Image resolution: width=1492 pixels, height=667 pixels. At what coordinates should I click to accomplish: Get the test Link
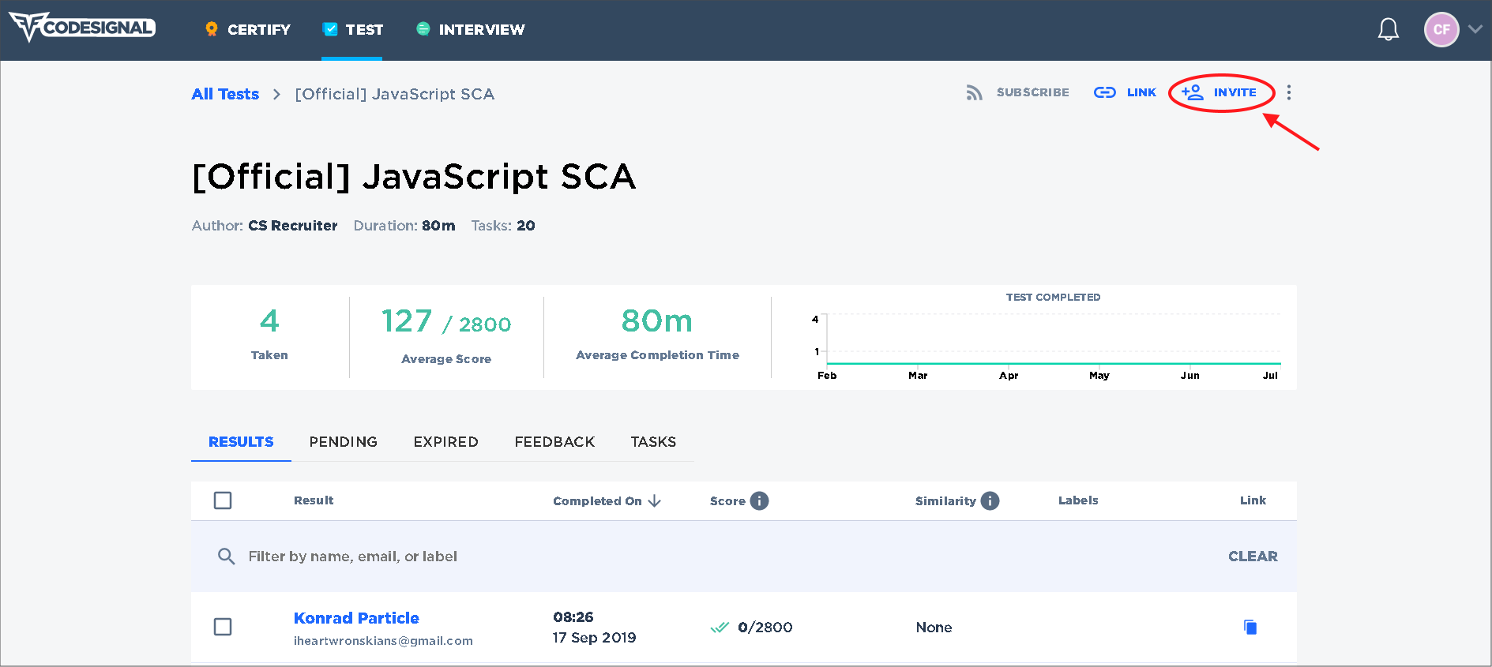tap(1125, 92)
